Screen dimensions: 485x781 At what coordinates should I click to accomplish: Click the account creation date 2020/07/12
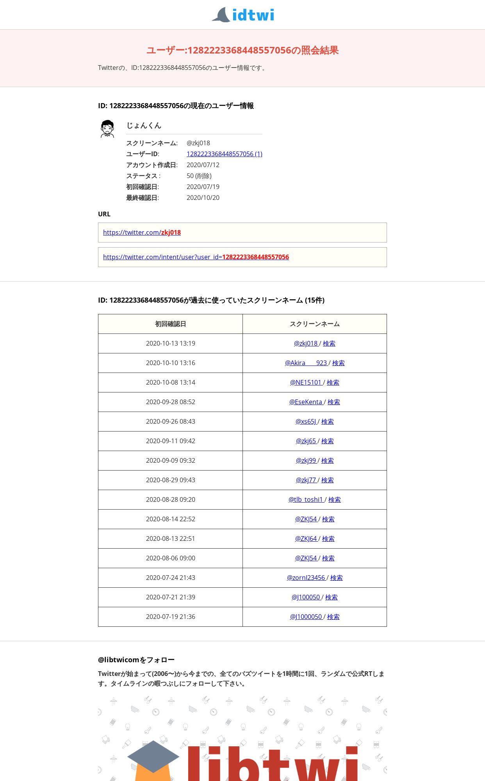tap(203, 165)
